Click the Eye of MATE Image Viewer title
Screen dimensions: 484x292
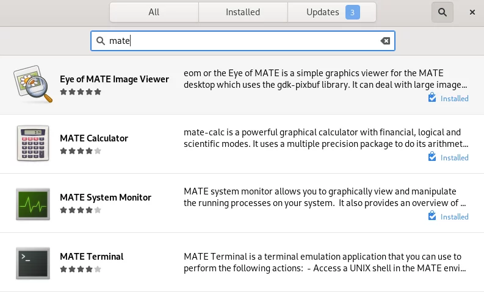114,79
